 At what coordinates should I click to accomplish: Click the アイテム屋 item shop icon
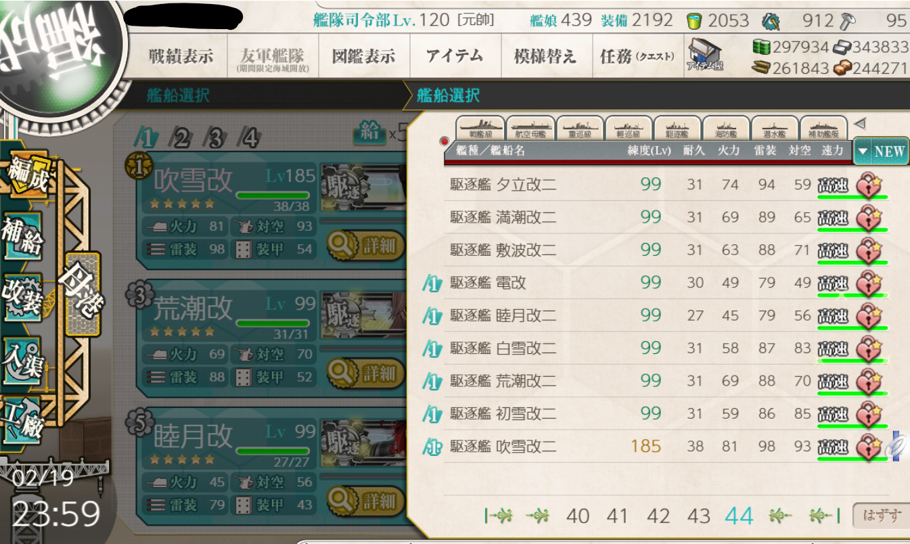point(704,55)
